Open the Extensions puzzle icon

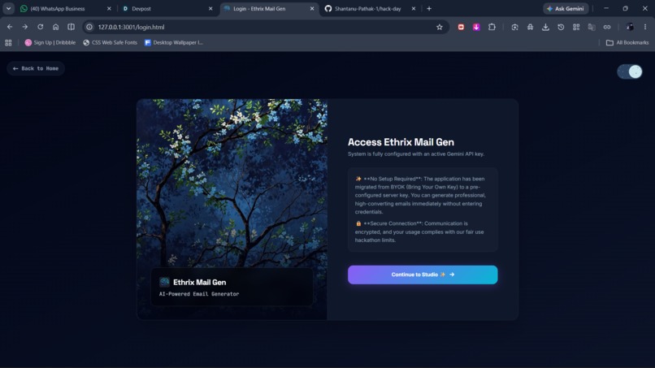pos(492,27)
